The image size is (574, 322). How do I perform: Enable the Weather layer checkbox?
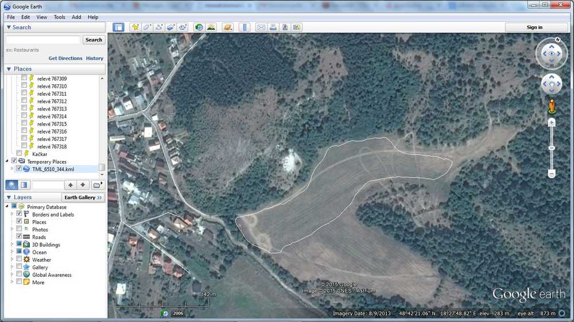point(19,260)
